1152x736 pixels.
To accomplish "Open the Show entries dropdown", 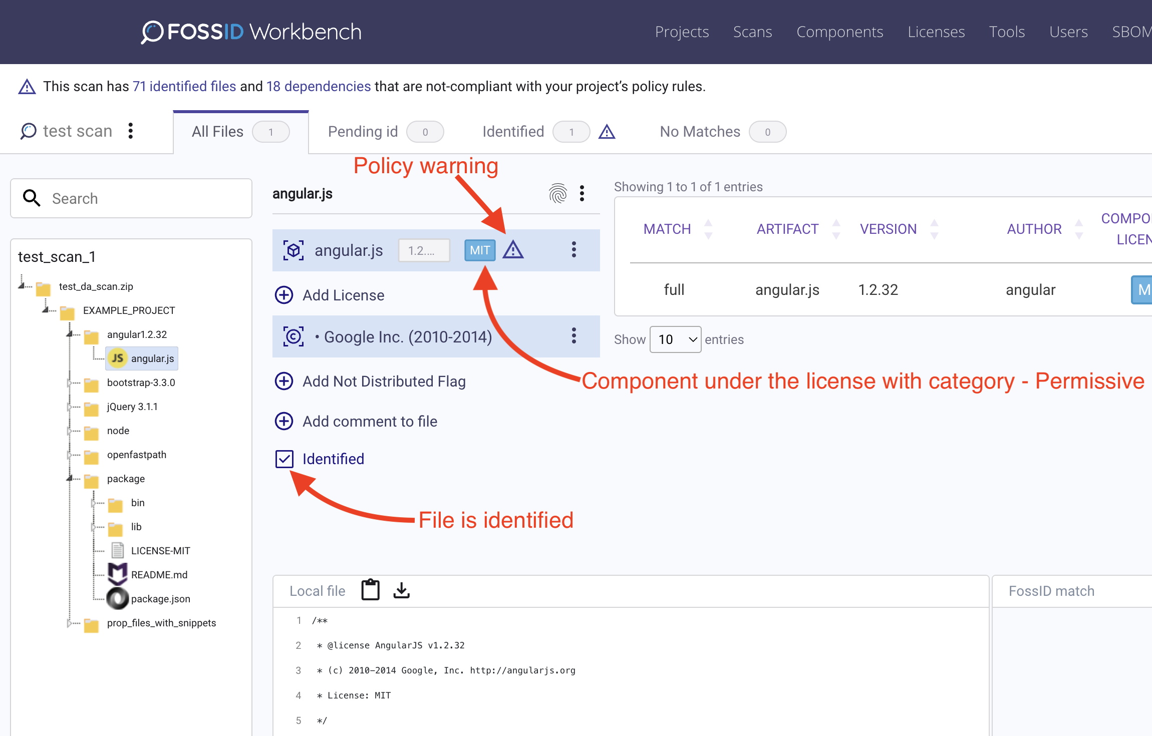I will pos(675,339).
